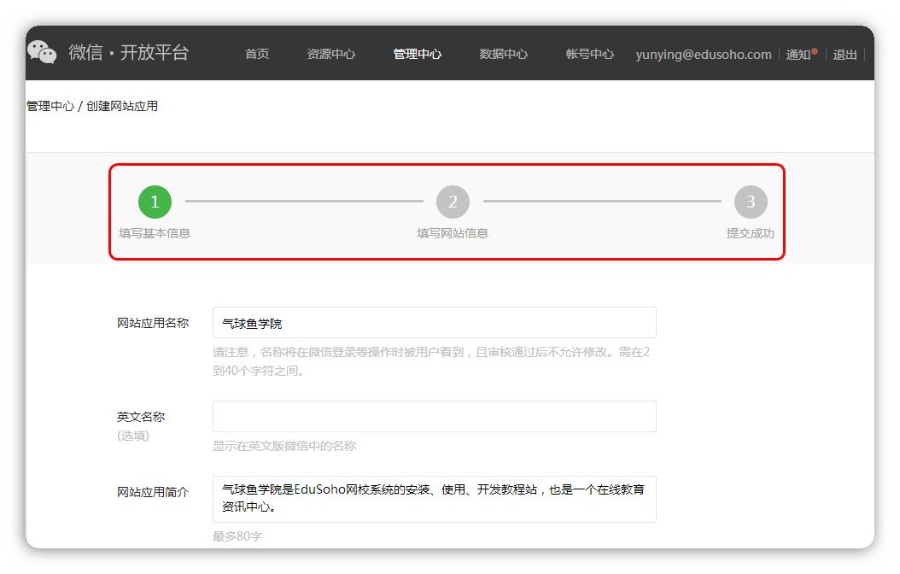Open 资源中心 navigation tab

tap(331, 54)
